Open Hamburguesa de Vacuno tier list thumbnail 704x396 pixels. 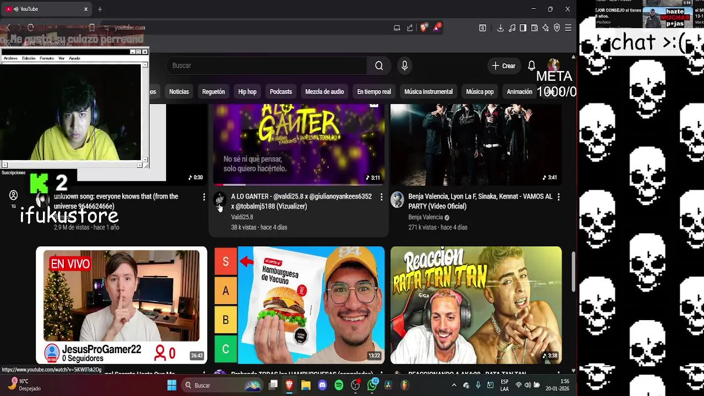pyautogui.click(x=299, y=305)
